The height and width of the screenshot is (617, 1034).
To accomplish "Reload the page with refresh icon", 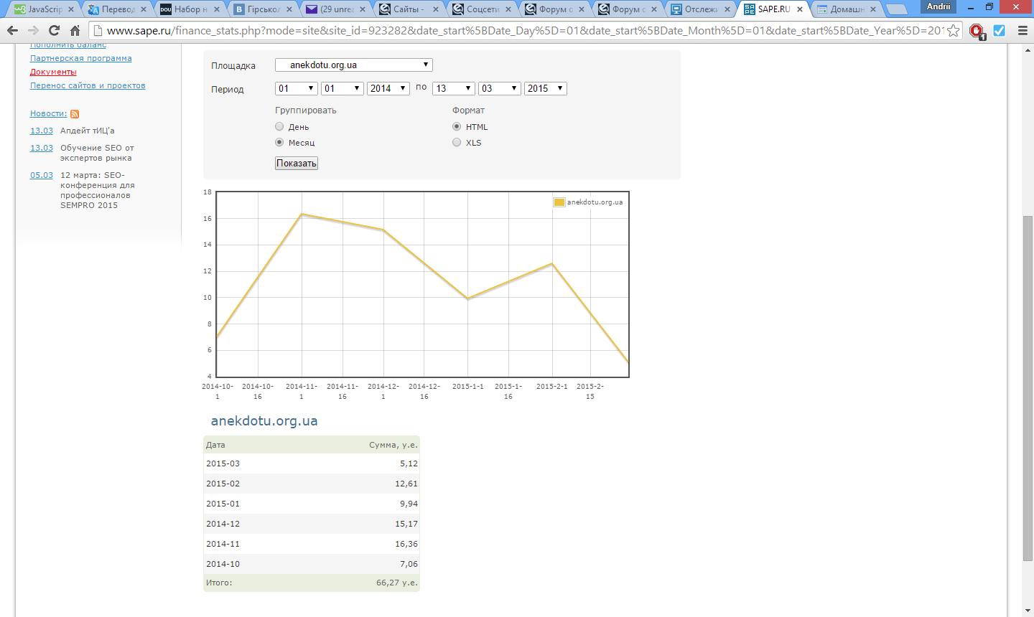I will [54, 31].
